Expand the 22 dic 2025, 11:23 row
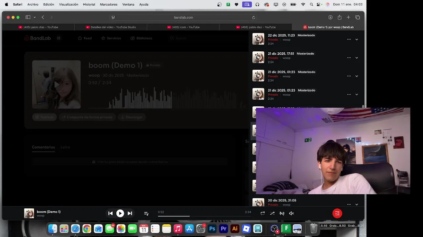Screen dimensions: 423x237 click(357, 39)
